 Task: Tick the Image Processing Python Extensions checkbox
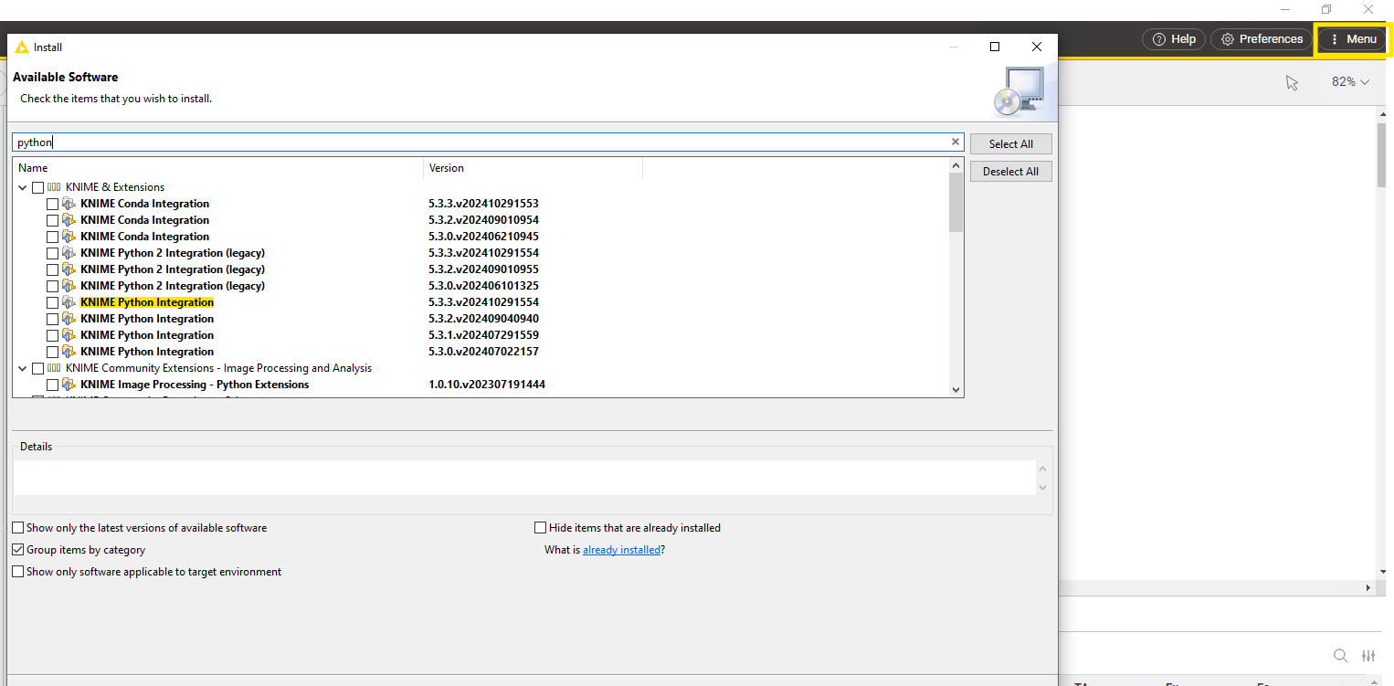(x=52, y=385)
